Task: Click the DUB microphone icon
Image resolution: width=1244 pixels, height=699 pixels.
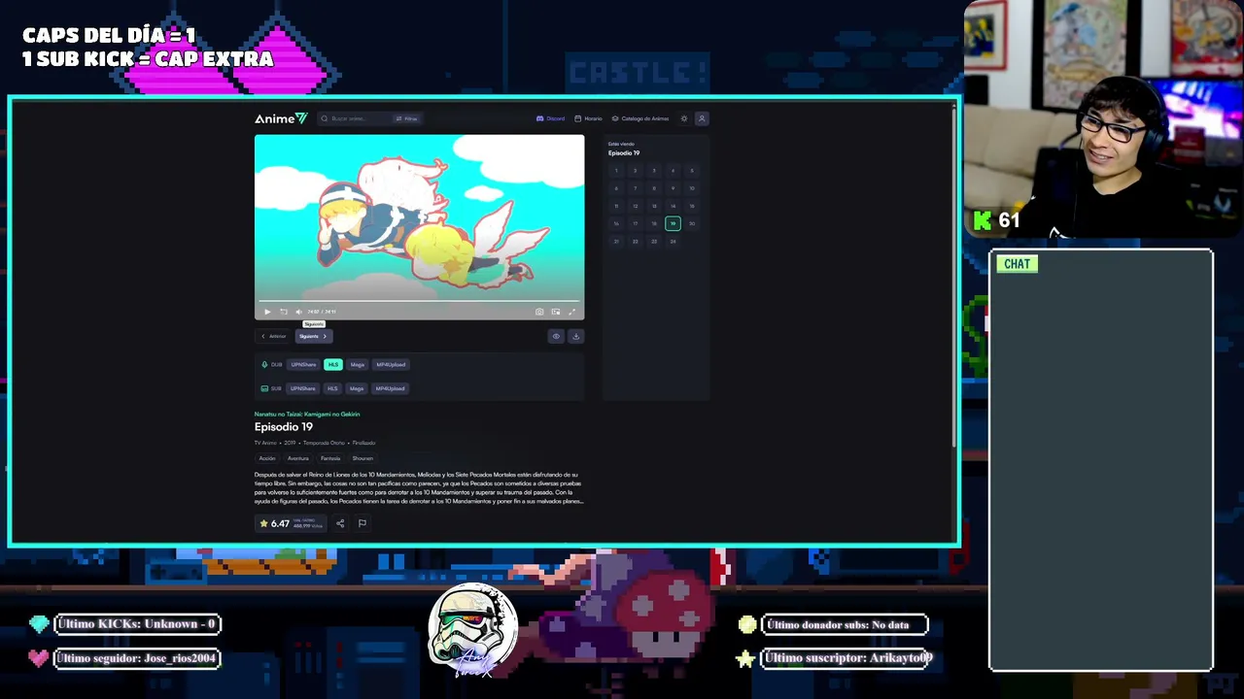Action: tap(264, 364)
